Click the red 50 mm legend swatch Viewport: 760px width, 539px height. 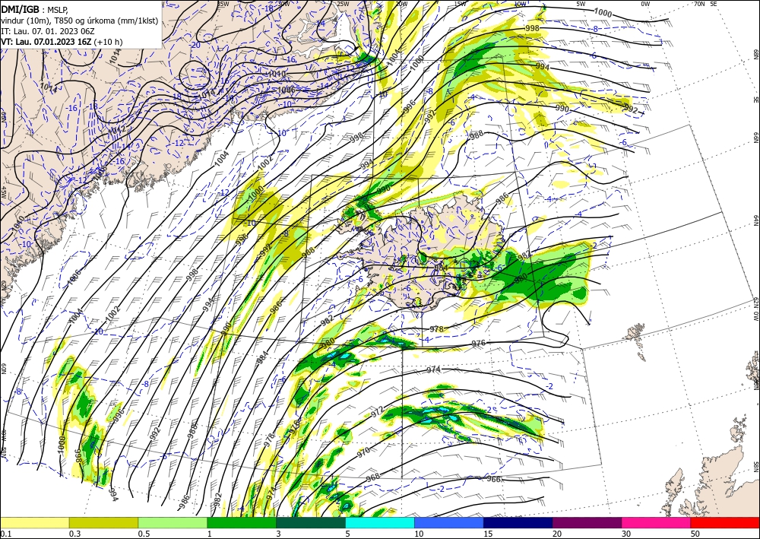tap(725, 522)
